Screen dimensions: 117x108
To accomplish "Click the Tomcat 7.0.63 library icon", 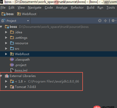I will (12, 87).
